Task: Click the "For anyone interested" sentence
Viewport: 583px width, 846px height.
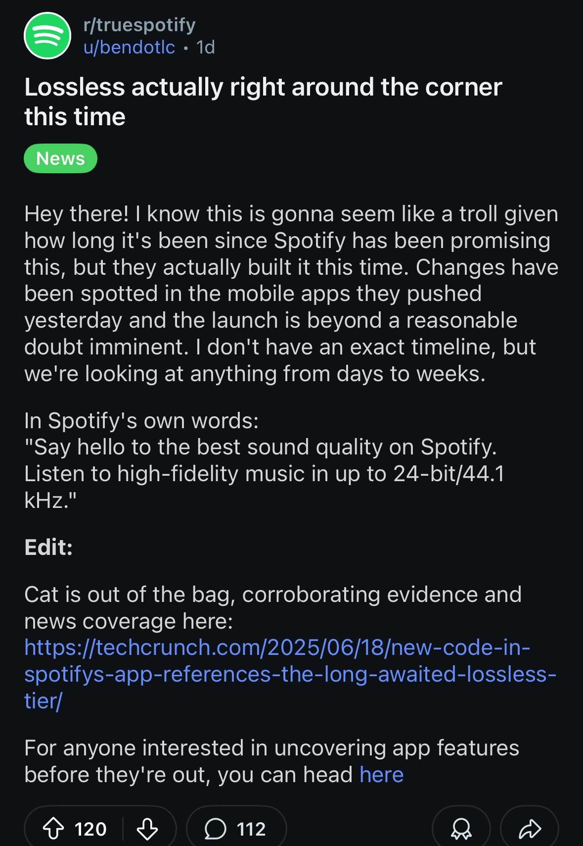Action: click(x=271, y=748)
